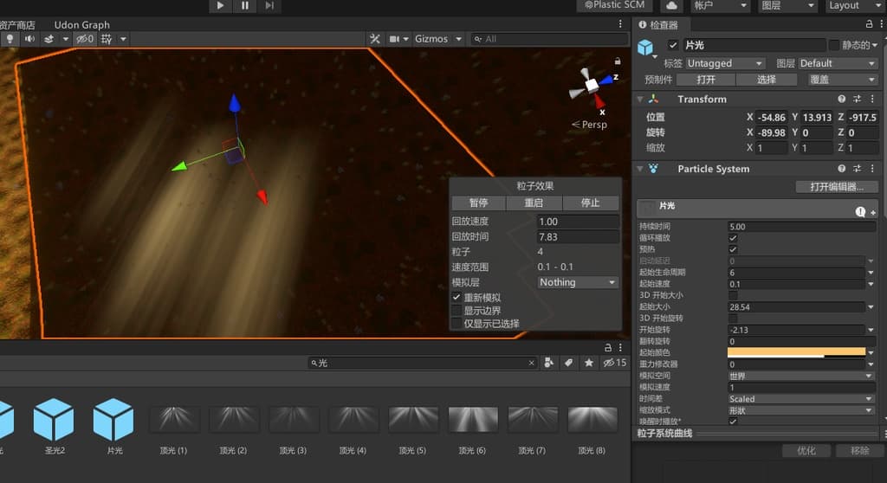Filter project search by label tag icon
This screenshot has height=483, width=887.
tap(569, 363)
